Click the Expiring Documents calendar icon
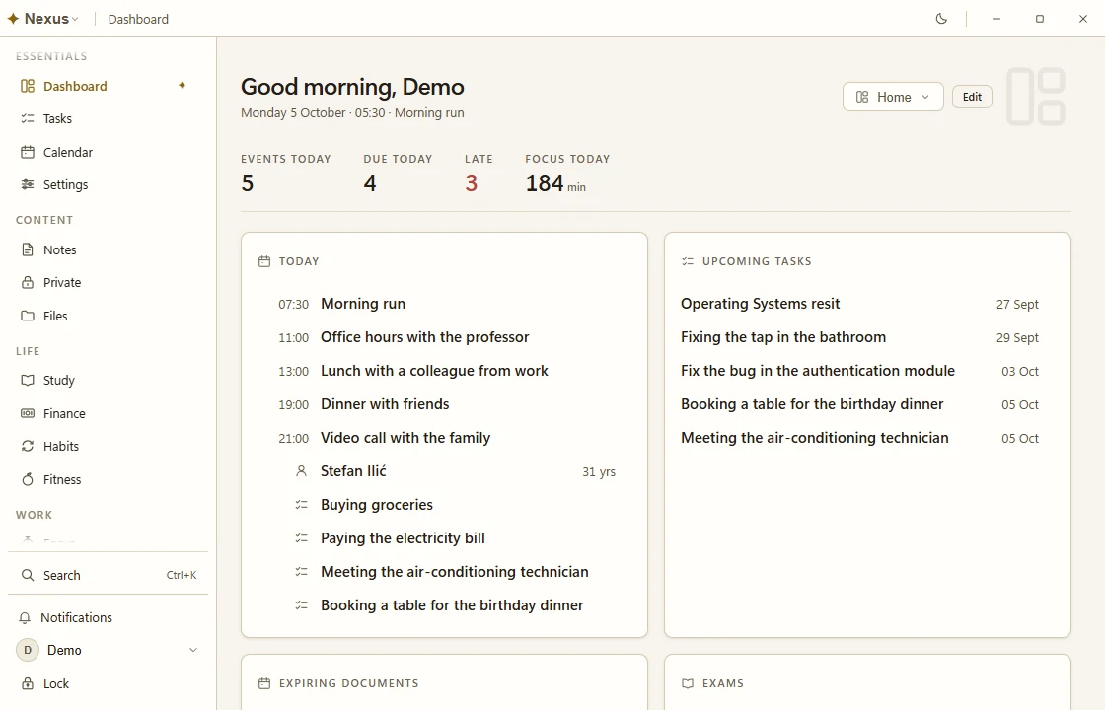 point(264,683)
